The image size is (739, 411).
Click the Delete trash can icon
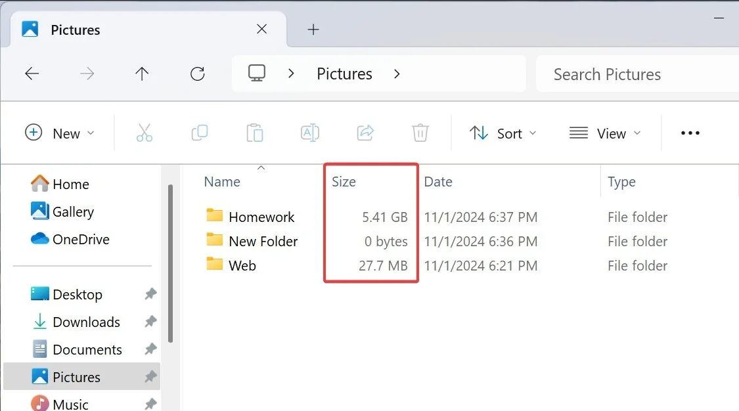coord(420,133)
